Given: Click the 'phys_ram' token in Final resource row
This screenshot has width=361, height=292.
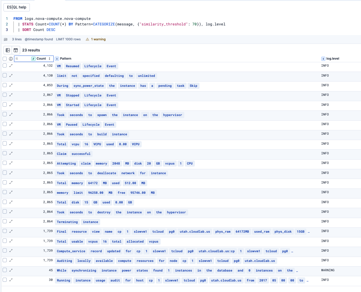Looking at the screenshot, I should [223, 231].
